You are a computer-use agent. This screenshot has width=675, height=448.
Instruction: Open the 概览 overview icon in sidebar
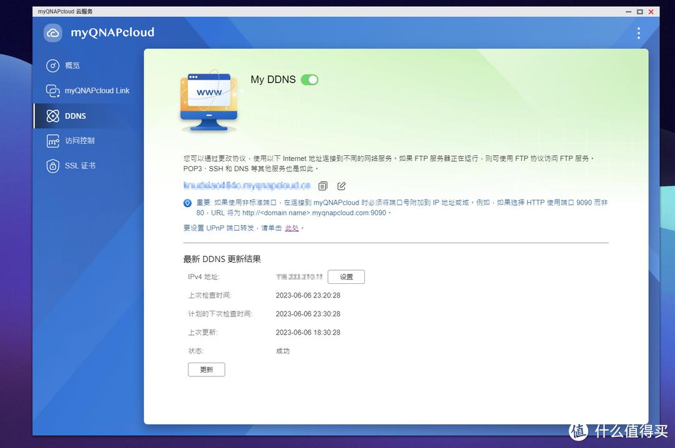(x=53, y=66)
